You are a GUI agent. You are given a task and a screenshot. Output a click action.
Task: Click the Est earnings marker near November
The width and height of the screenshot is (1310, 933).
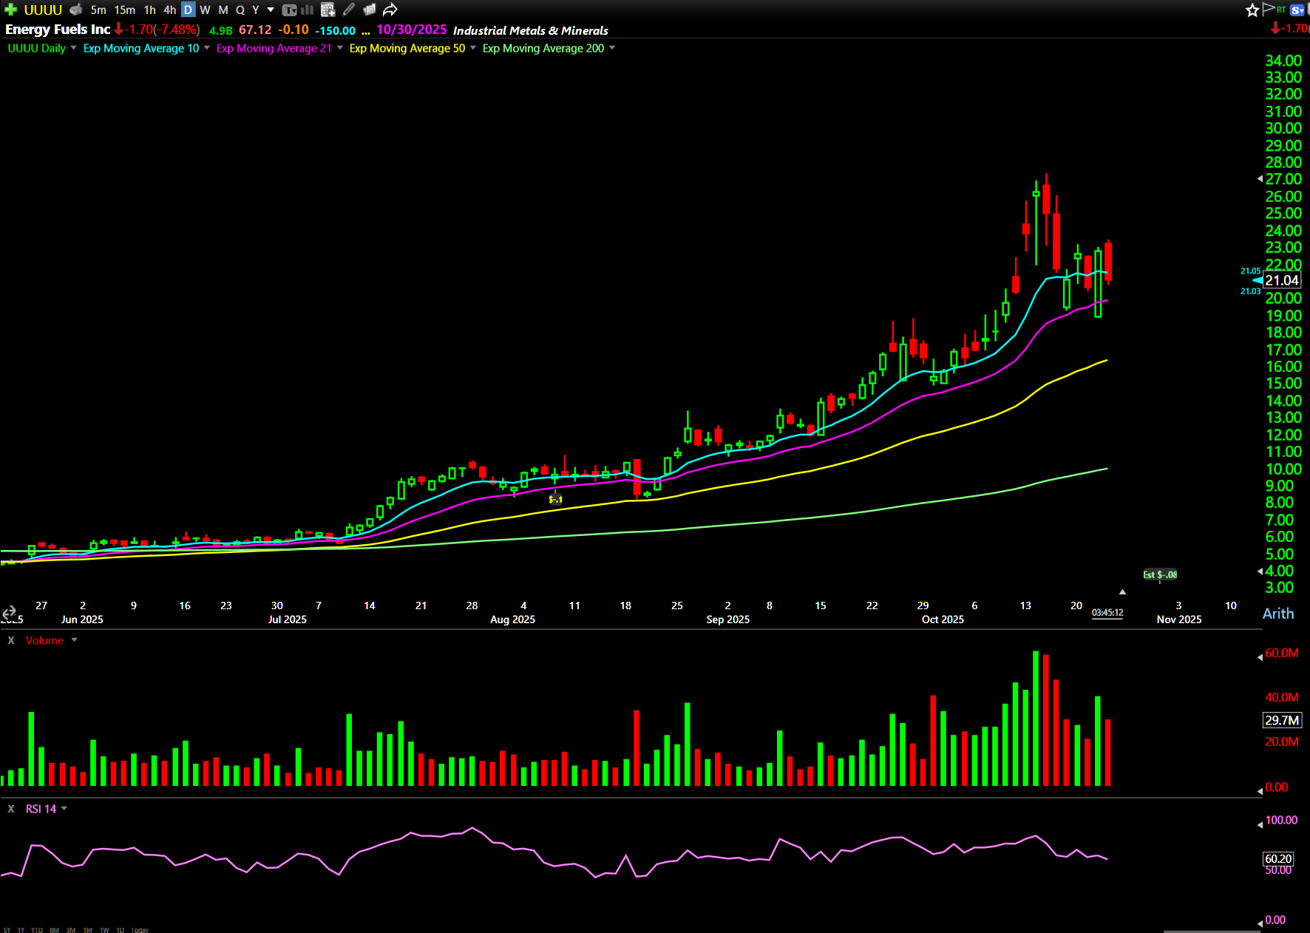[1159, 574]
